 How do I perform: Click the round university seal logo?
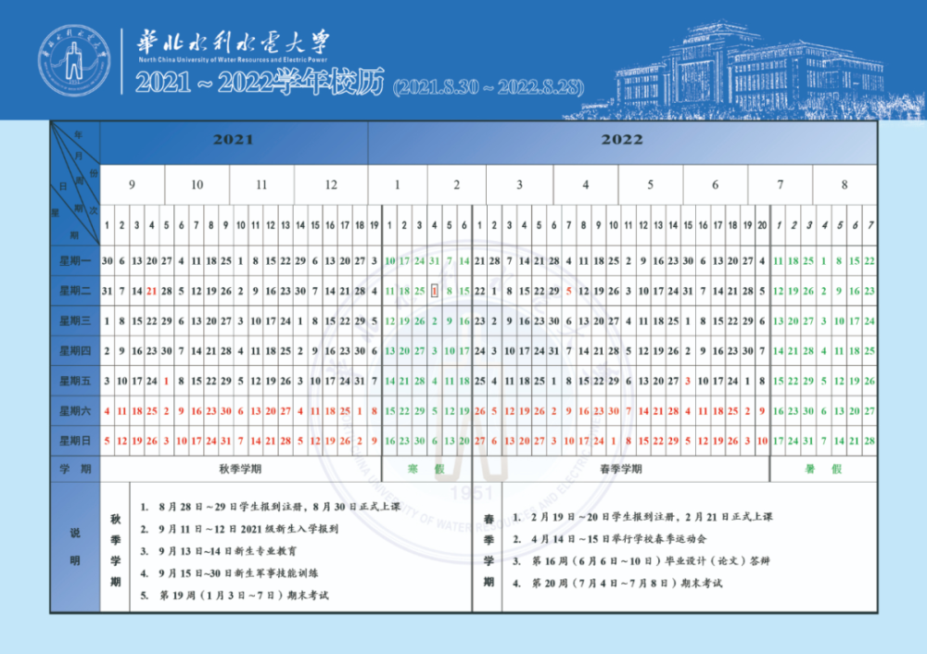(x=75, y=61)
